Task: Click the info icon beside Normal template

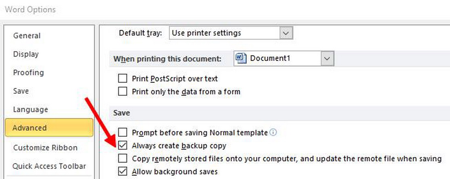Action: (273, 132)
